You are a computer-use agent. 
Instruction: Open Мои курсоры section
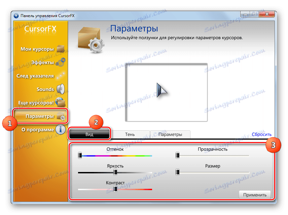37,49
